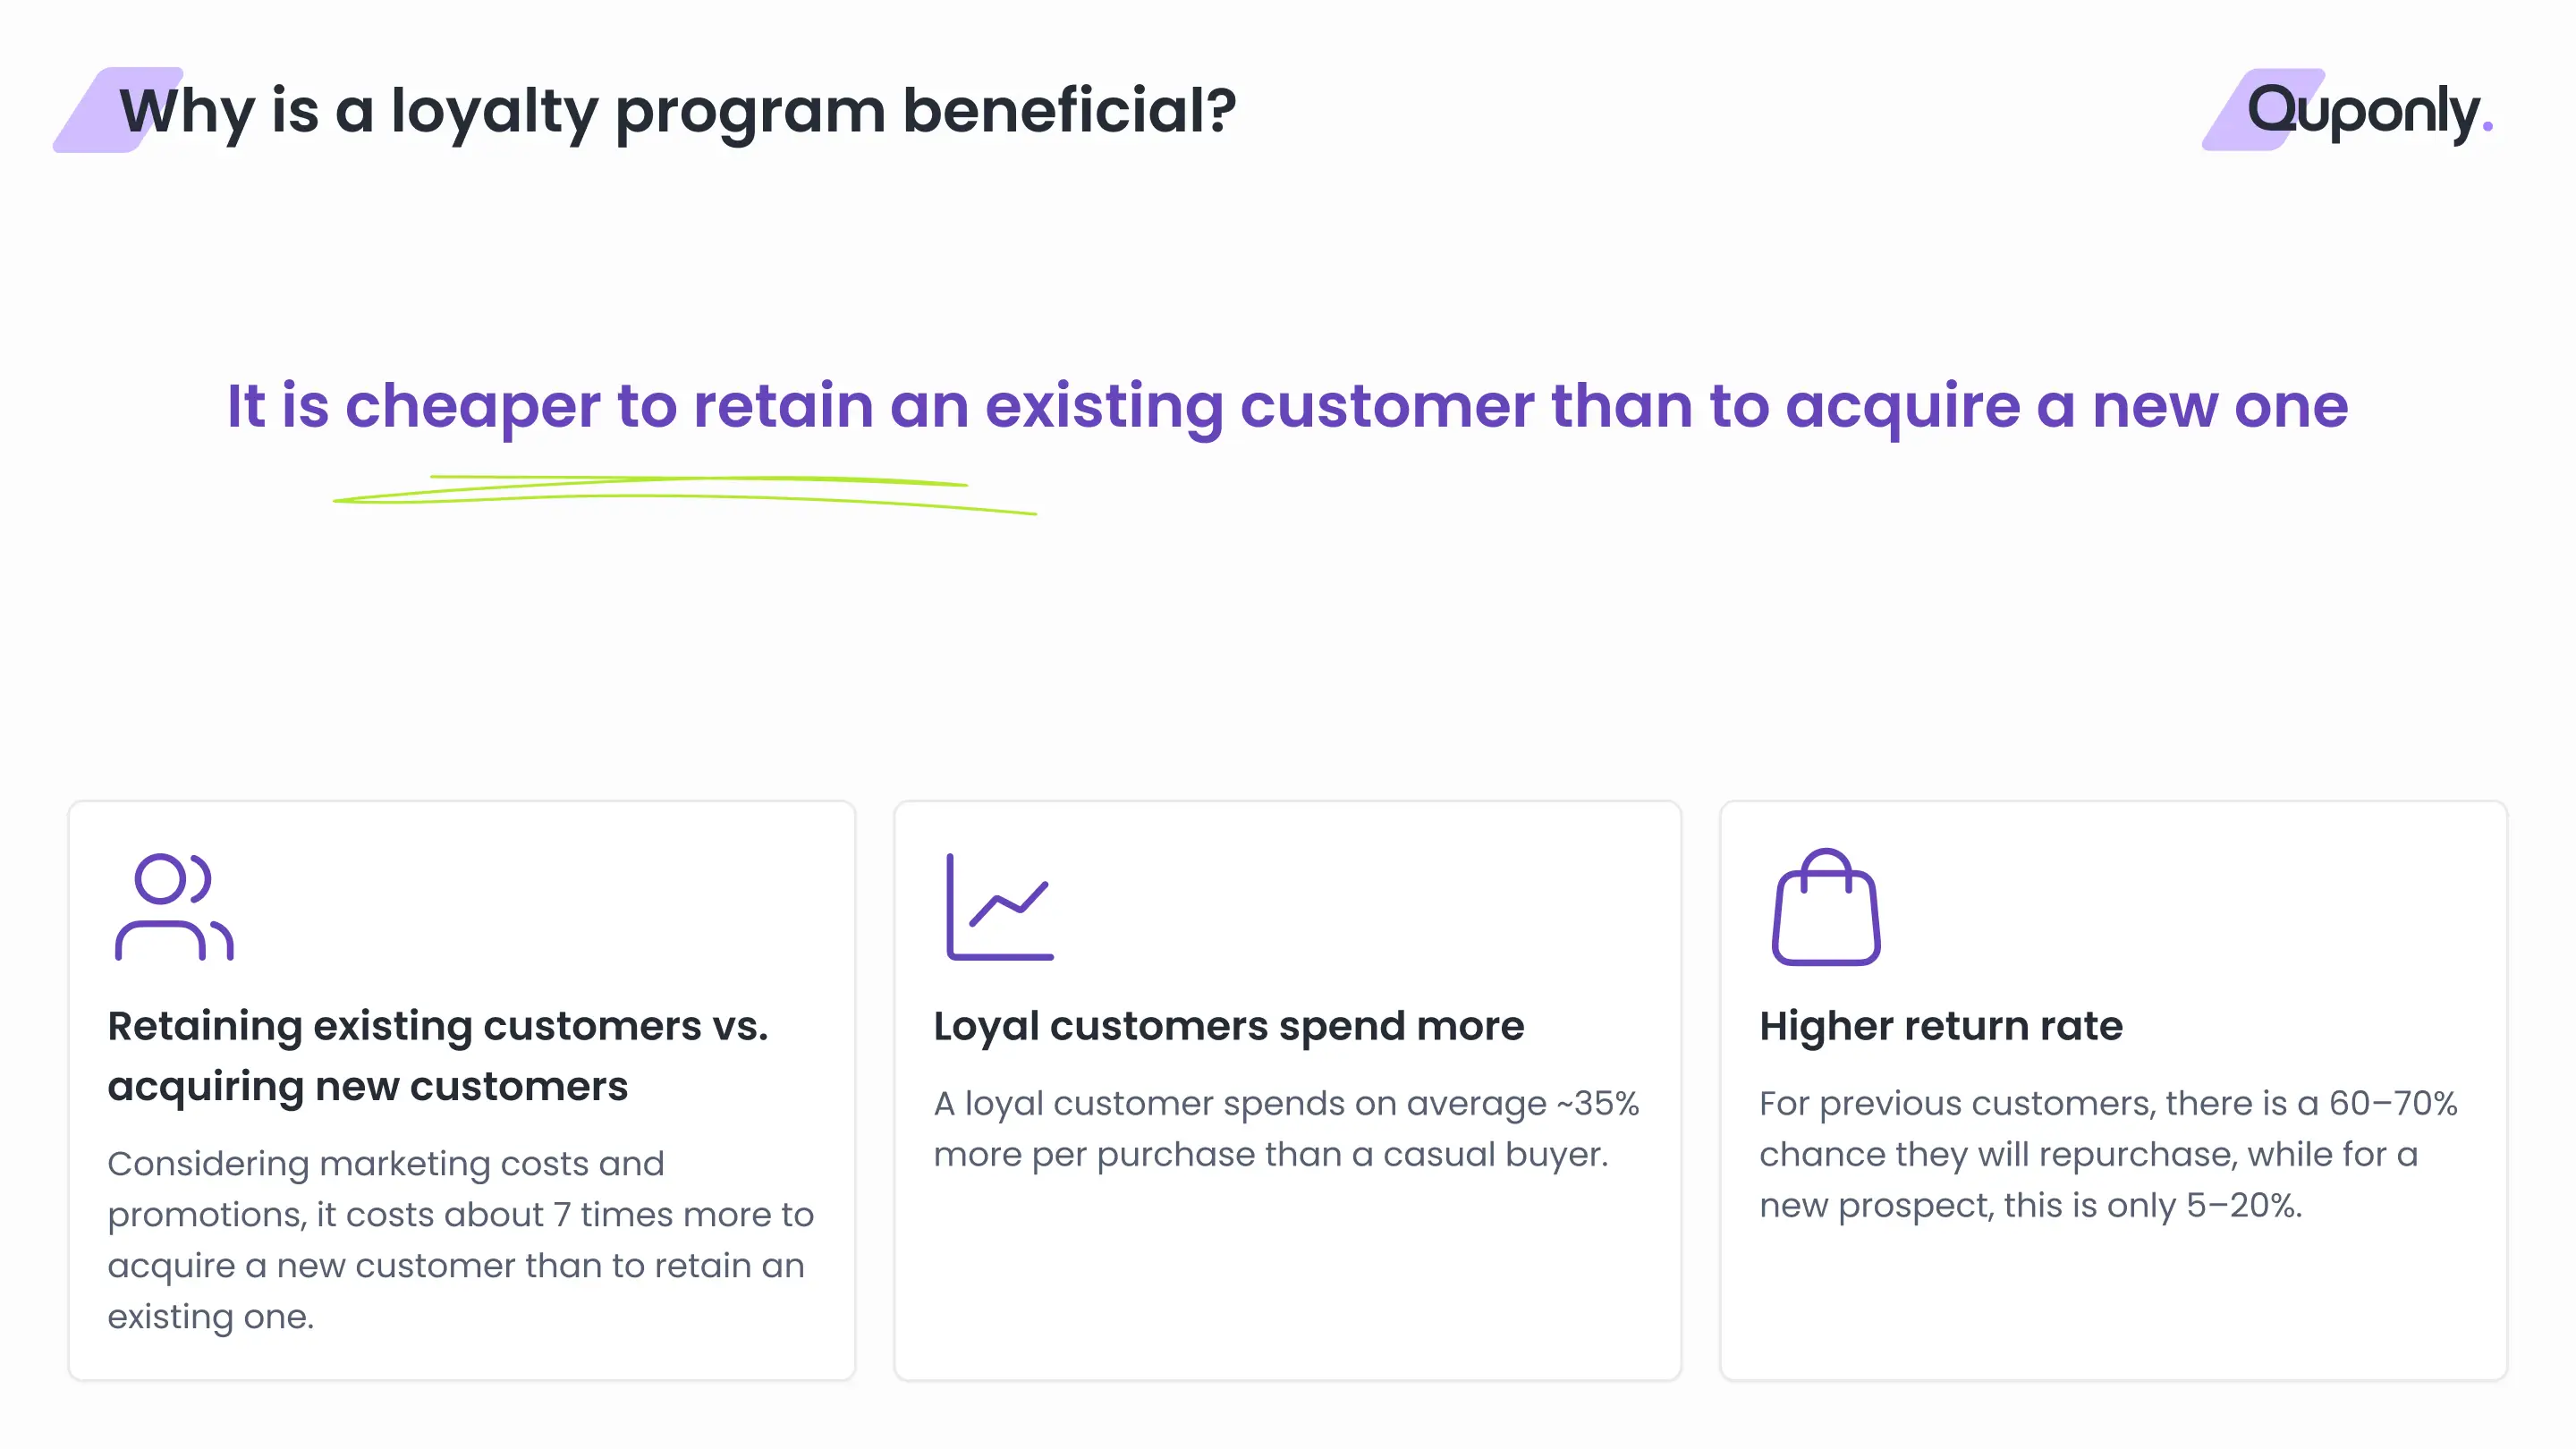Screen dimensions: 2576x1449
Task: Select the "Higher return rate" heading
Action: 1940,1026
